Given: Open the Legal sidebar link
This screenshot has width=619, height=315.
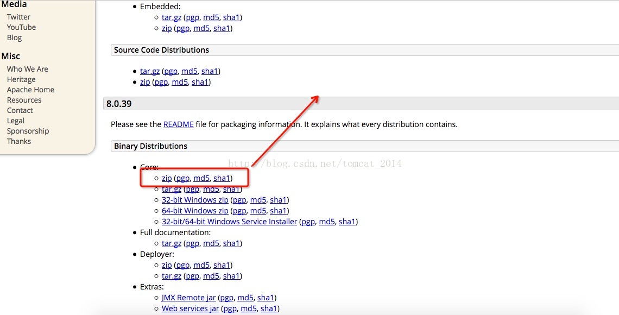Looking at the screenshot, I should (15, 121).
